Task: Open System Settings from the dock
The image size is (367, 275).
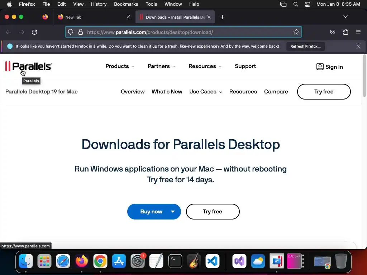Action: tap(138, 261)
